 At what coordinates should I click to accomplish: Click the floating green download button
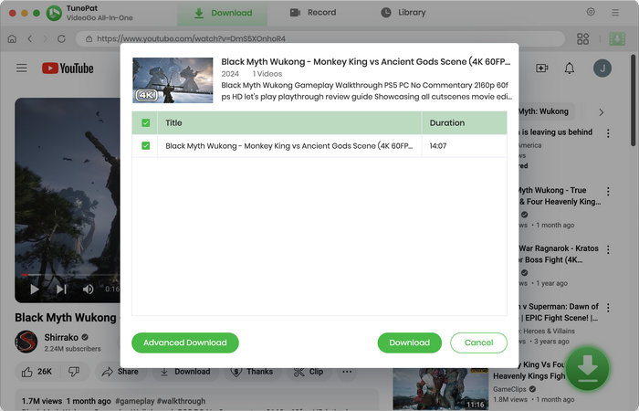587,368
